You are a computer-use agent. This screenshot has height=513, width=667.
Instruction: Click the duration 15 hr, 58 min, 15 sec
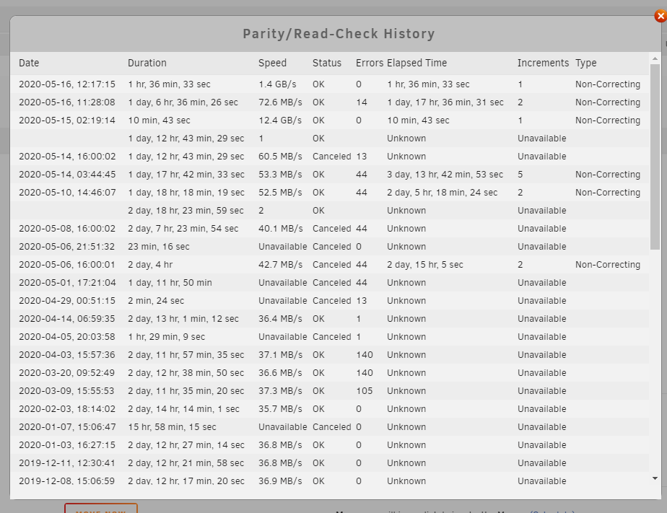coord(172,426)
